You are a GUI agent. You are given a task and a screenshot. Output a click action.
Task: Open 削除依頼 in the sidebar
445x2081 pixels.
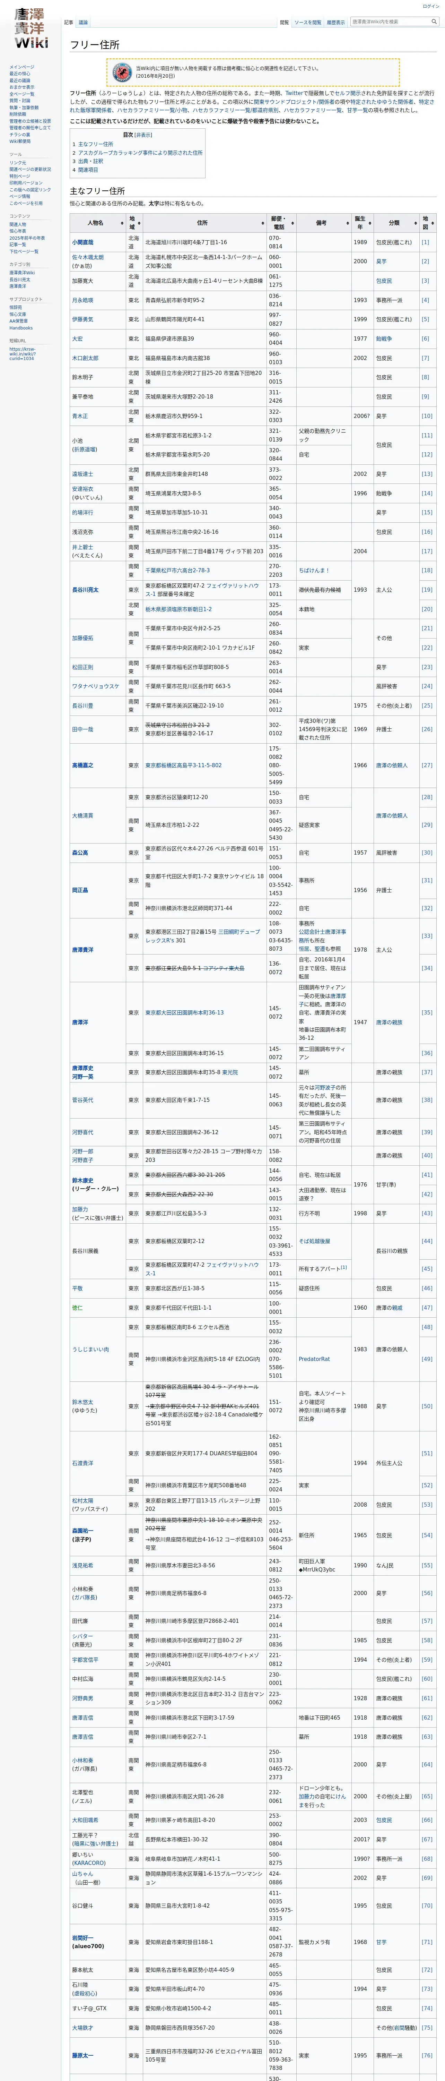18,114
